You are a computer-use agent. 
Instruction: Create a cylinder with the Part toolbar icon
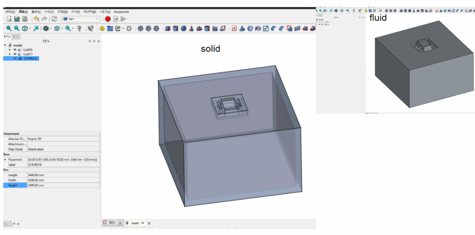pyautogui.click(x=176, y=29)
